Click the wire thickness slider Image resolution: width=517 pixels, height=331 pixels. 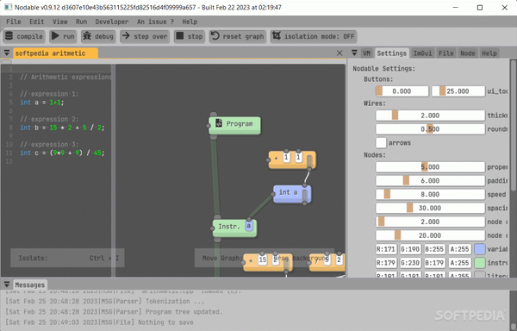click(430, 116)
